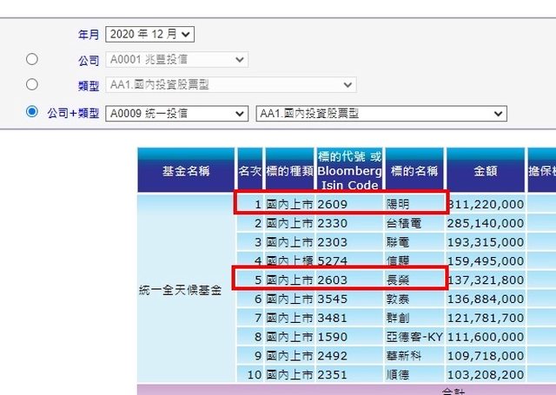Image resolution: width=556 pixels, height=395 pixels.
Task: Select the 公司 radio button
Action: point(32,60)
